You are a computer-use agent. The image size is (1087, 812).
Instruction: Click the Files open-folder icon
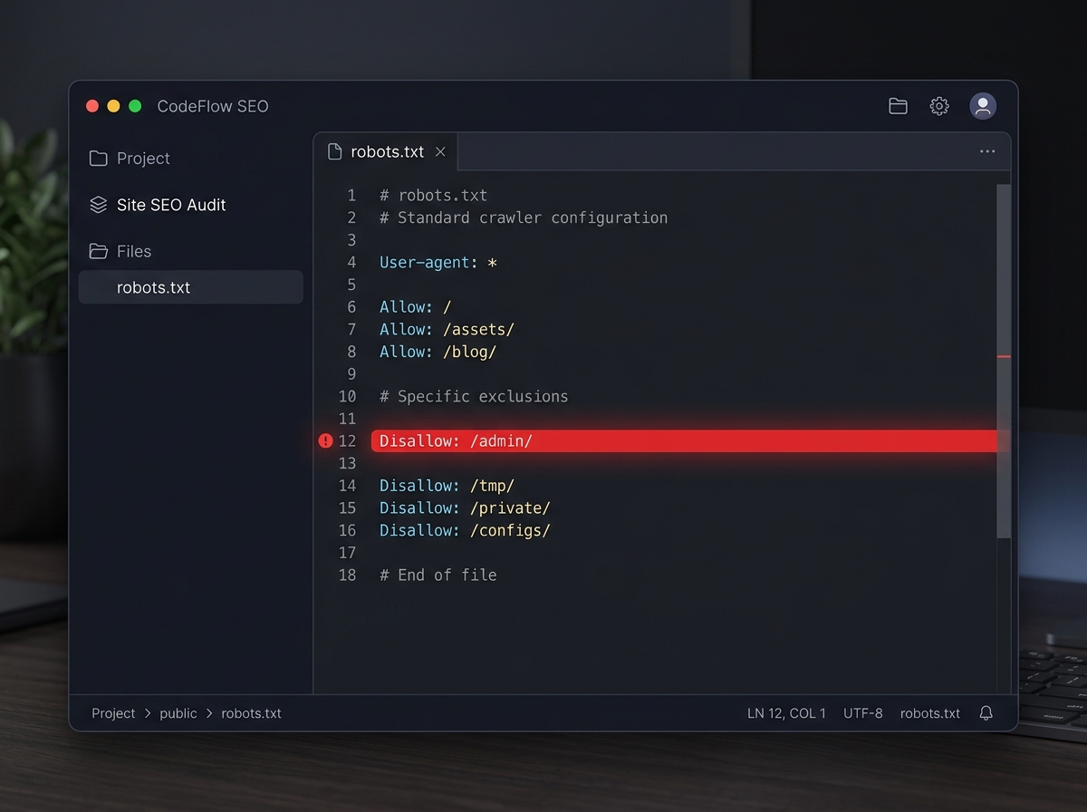(98, 251)
